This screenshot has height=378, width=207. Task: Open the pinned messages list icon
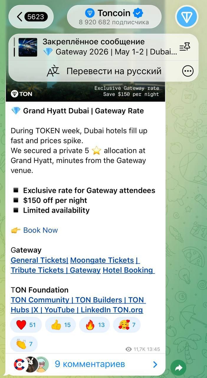[185, 47]
